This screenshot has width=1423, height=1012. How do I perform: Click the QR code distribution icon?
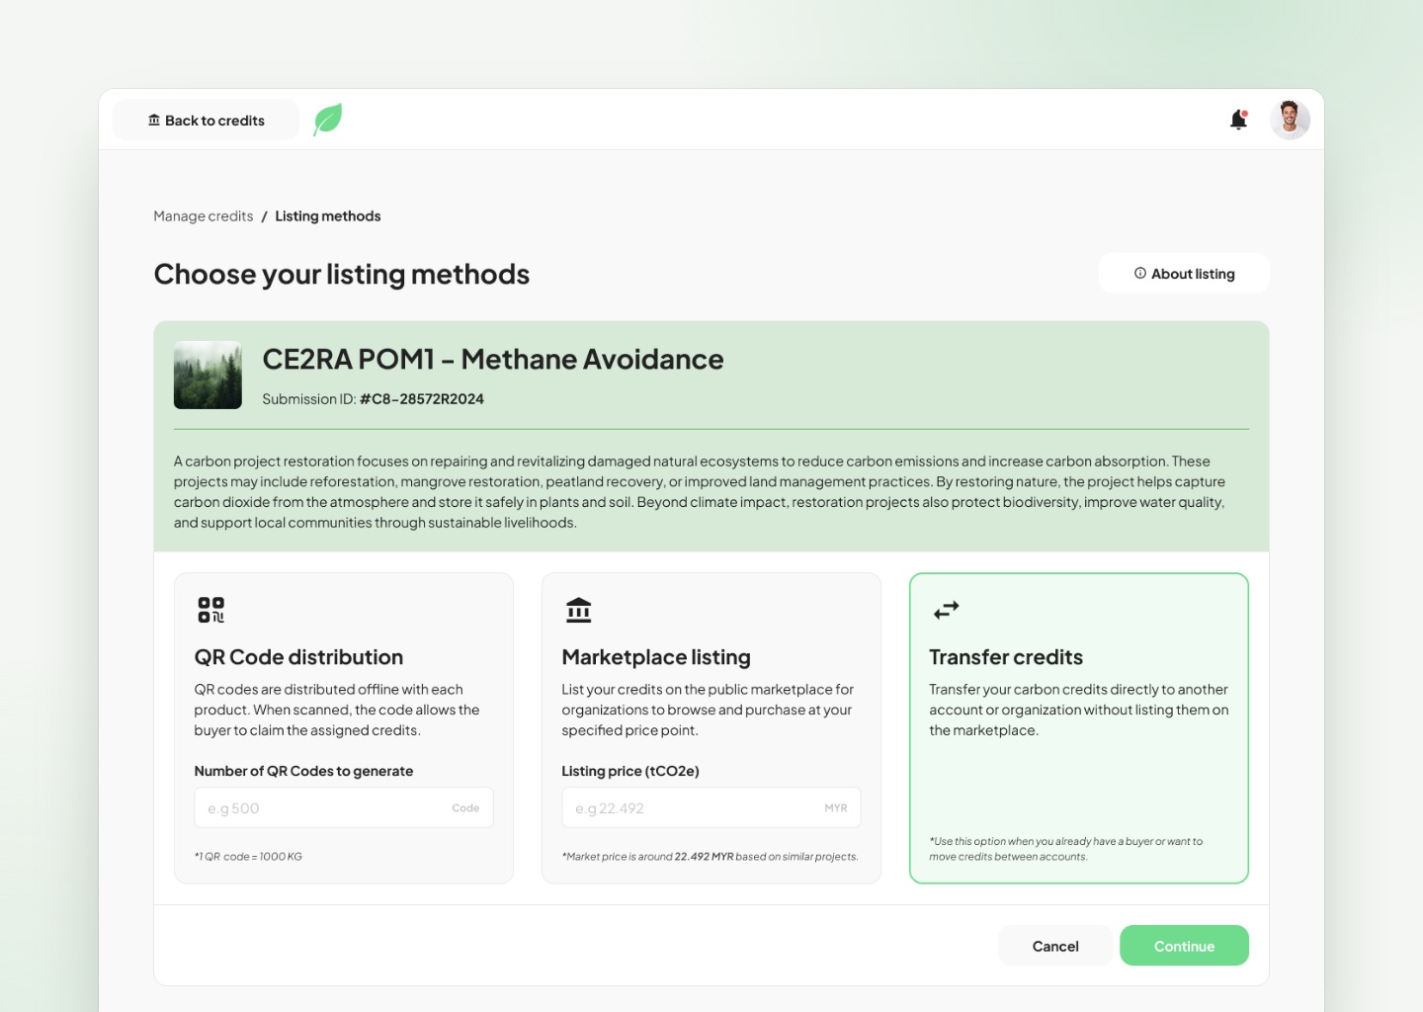pos(210,610)
